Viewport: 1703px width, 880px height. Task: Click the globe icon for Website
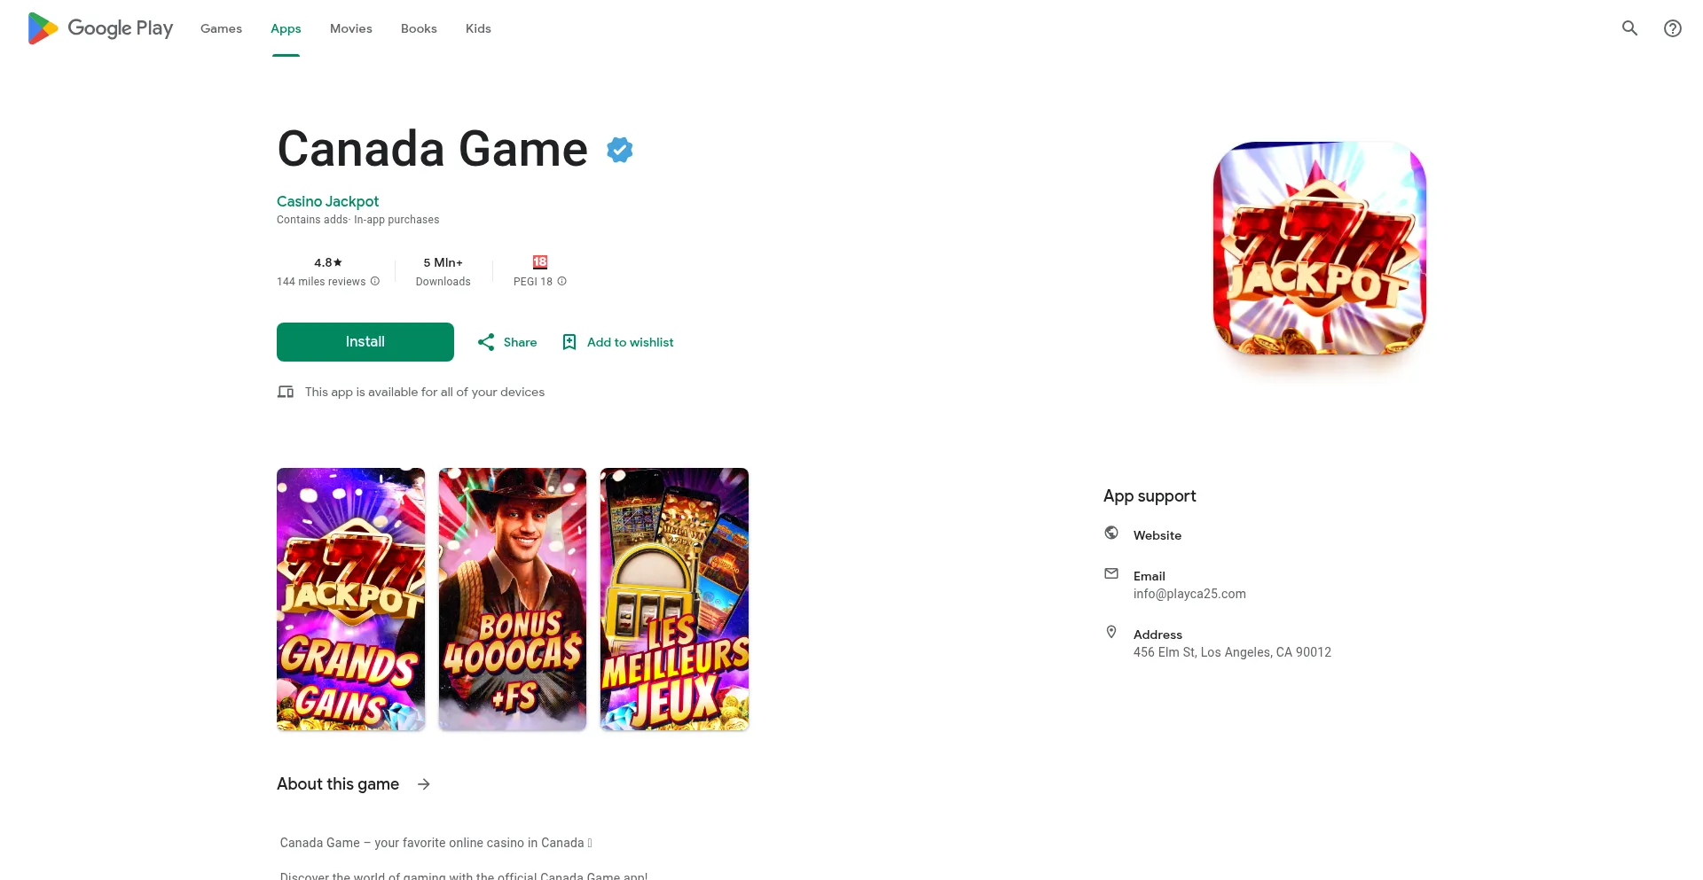[1111, 533]
